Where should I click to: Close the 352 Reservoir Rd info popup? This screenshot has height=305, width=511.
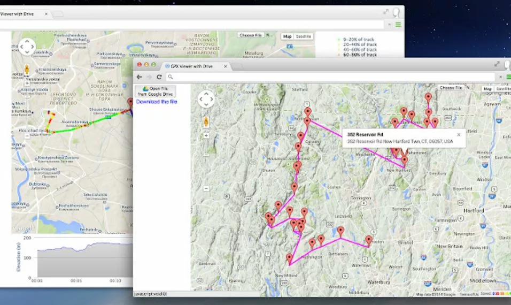459,134
